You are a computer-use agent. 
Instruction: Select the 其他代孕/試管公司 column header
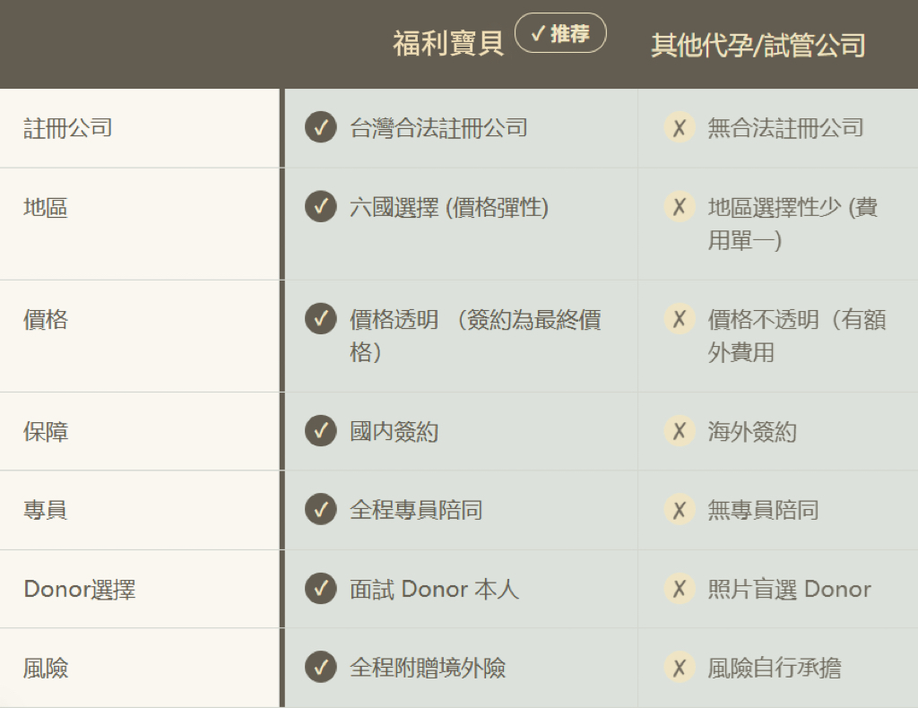coord(758,46)
